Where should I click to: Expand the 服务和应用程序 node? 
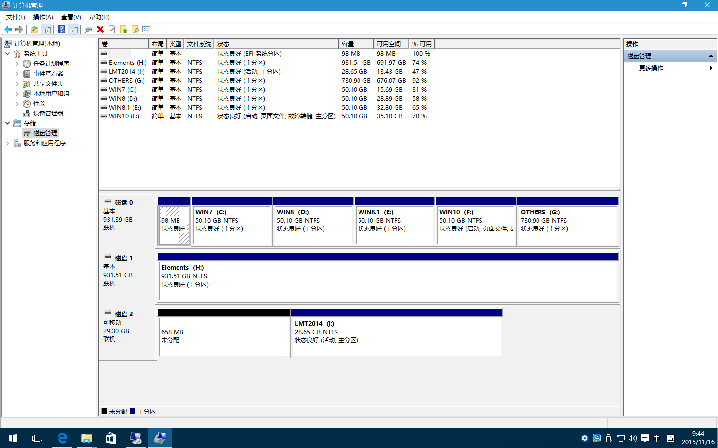(8, 143)
